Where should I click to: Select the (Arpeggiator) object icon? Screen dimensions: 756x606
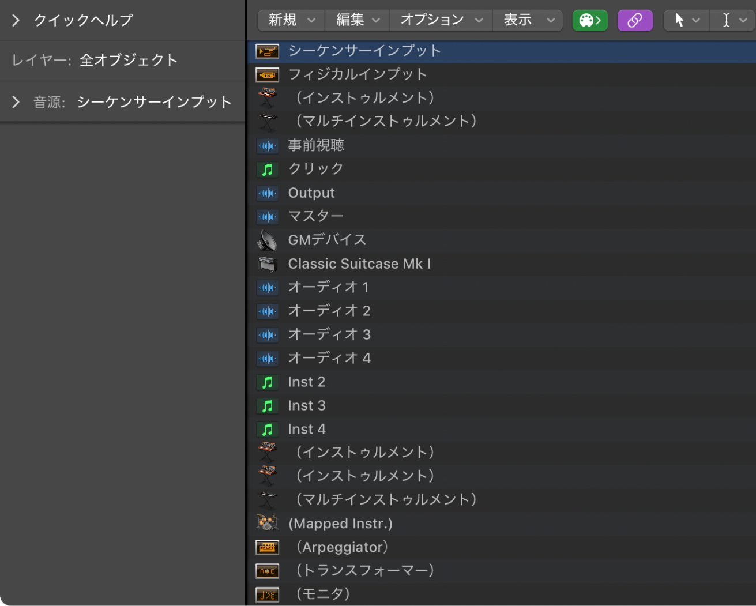pyautogui.click(x=268, y=547)
